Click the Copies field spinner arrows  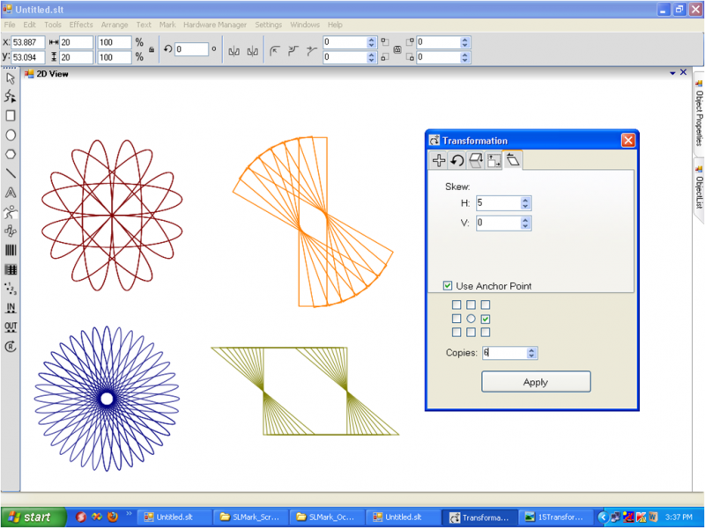click(x=531, y=353)
